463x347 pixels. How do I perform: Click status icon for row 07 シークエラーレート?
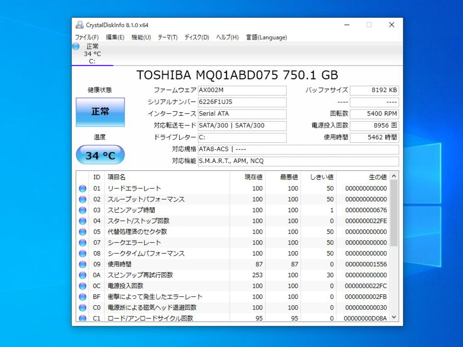click(x=82, y=243)
